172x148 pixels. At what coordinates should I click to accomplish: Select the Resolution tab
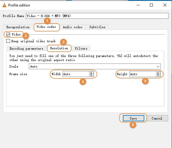59,48
